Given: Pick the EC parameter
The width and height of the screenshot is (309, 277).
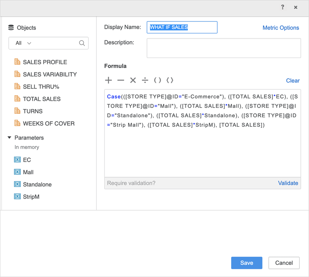Looking at the screenshot, I should 27,160.
